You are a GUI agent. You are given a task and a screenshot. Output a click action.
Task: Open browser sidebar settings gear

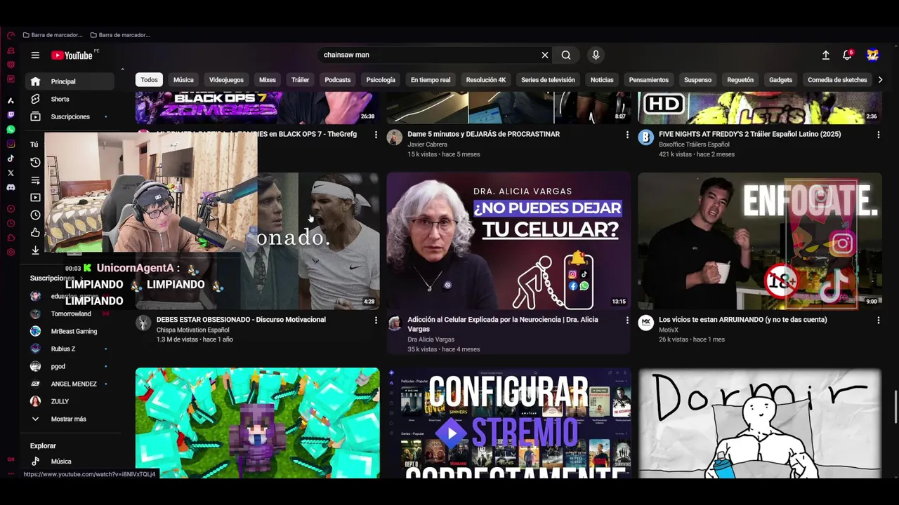(11, 252)
